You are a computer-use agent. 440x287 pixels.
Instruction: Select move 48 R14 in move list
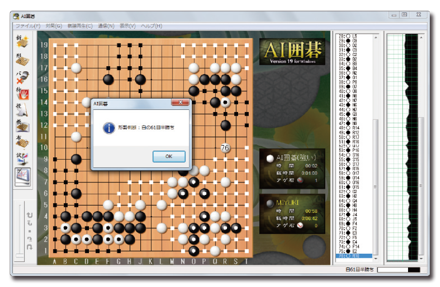pos(354,128)
